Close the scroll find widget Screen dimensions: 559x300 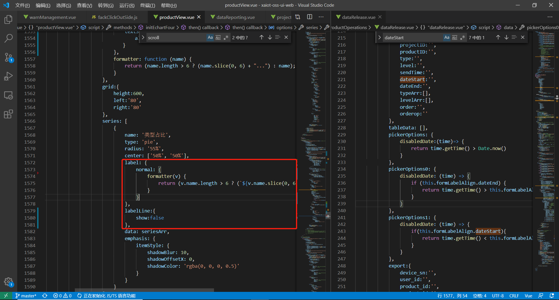286,37
